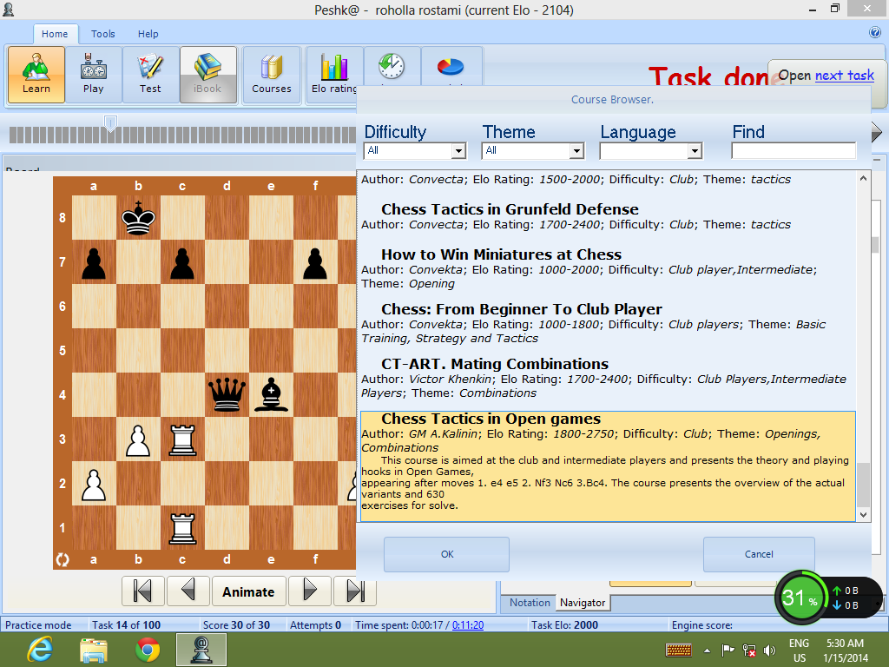Image resolution: width=889 pixels, height=667 pixels.
Task: Open the Test mode button
Action: tap(150, 75)
